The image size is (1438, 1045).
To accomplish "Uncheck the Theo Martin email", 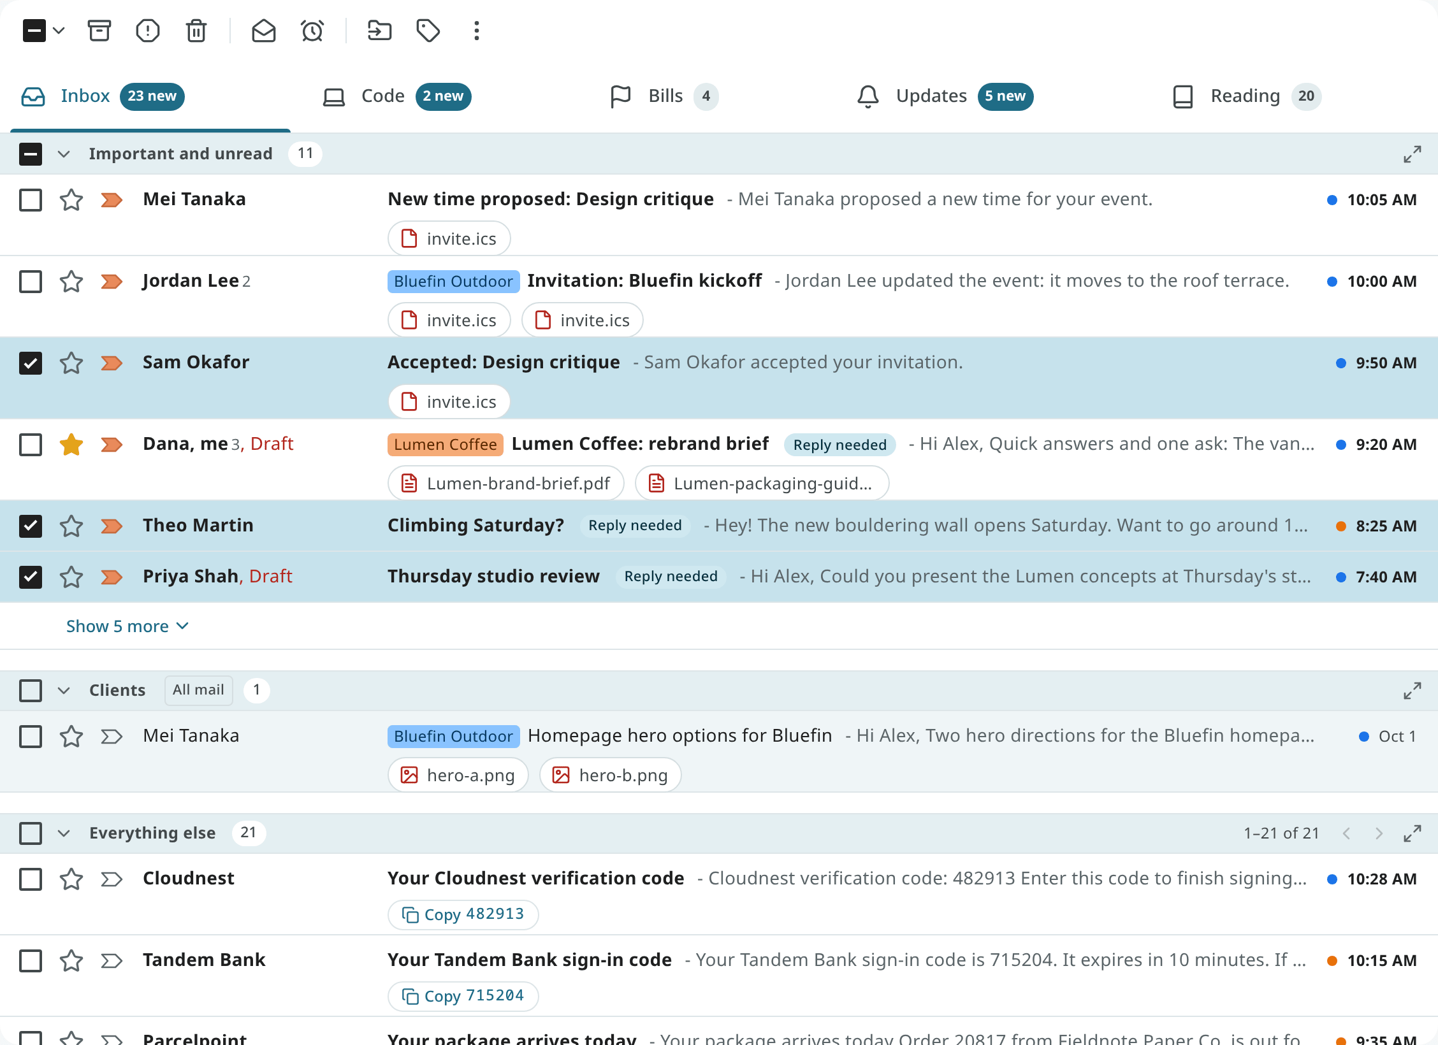I will pos(31,526).
